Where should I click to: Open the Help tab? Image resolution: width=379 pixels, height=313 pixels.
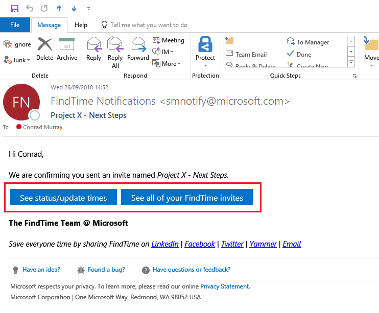(81, 25)
